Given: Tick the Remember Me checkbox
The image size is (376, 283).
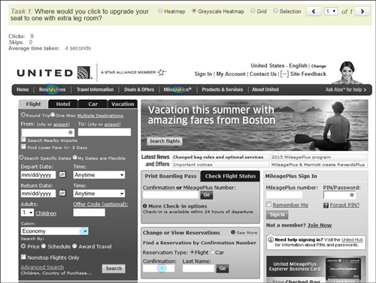Looking at the screenshot, I should 268,204.
